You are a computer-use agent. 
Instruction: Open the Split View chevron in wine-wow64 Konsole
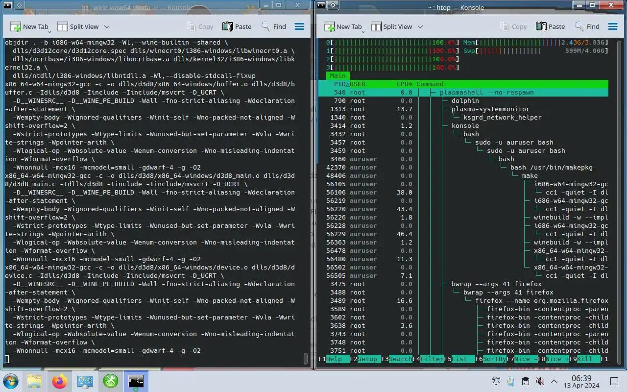pyautogui.click(x=107, y=27)
